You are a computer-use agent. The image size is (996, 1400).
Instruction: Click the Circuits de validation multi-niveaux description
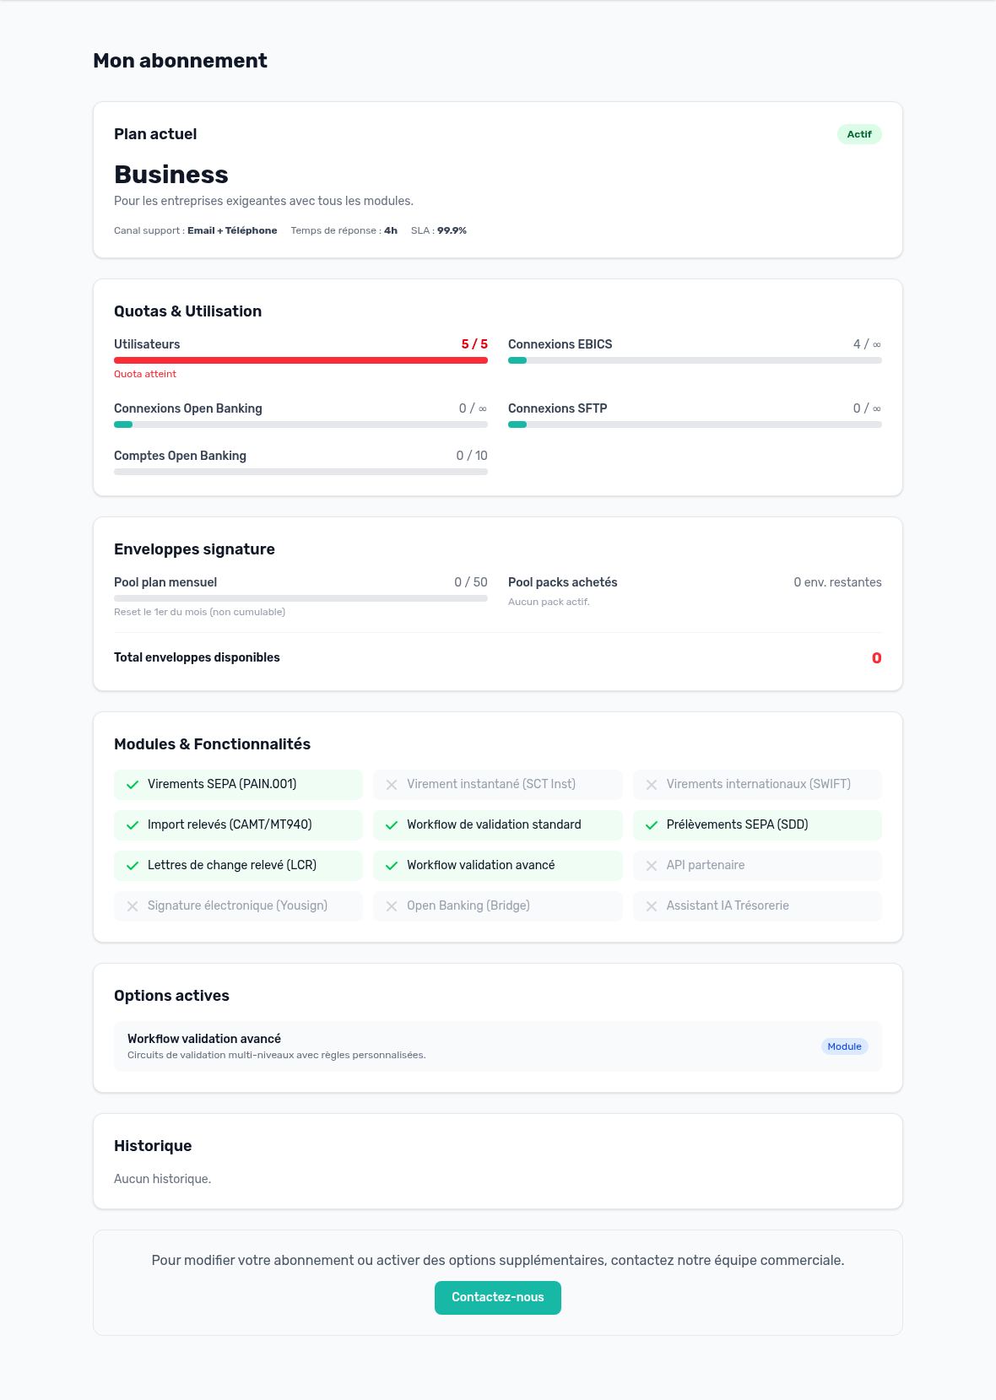(277, 1055)
